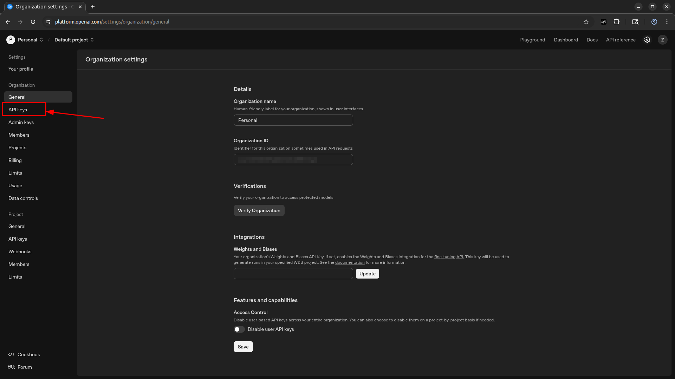Viewport: 675px width, 379px height.
Task: Open organization Members page
Action: point(38,135)
